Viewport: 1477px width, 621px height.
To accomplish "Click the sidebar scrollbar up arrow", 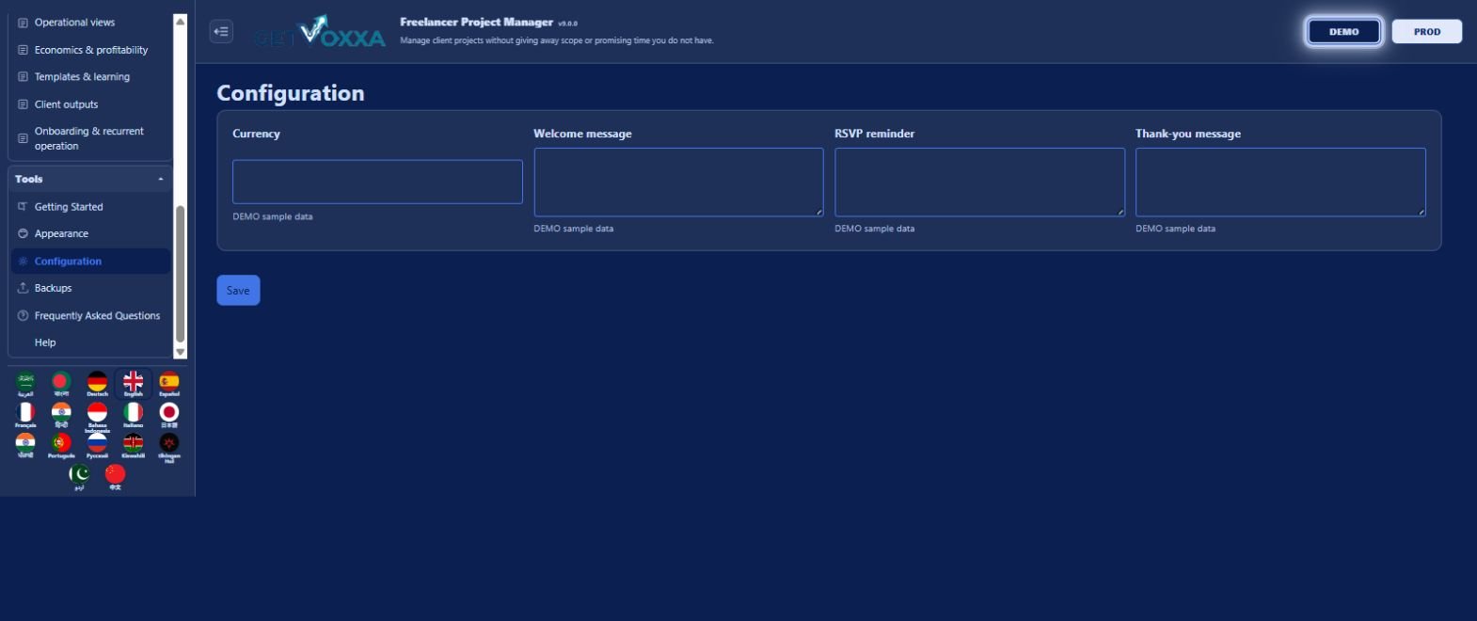I will click(x=181, y=21).
